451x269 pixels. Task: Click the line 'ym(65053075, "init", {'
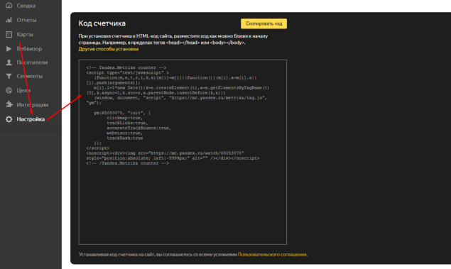click(122, 113)
